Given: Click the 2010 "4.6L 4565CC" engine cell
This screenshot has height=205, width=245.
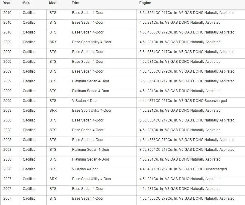Looking at the screenshot, I should point(187,32).
